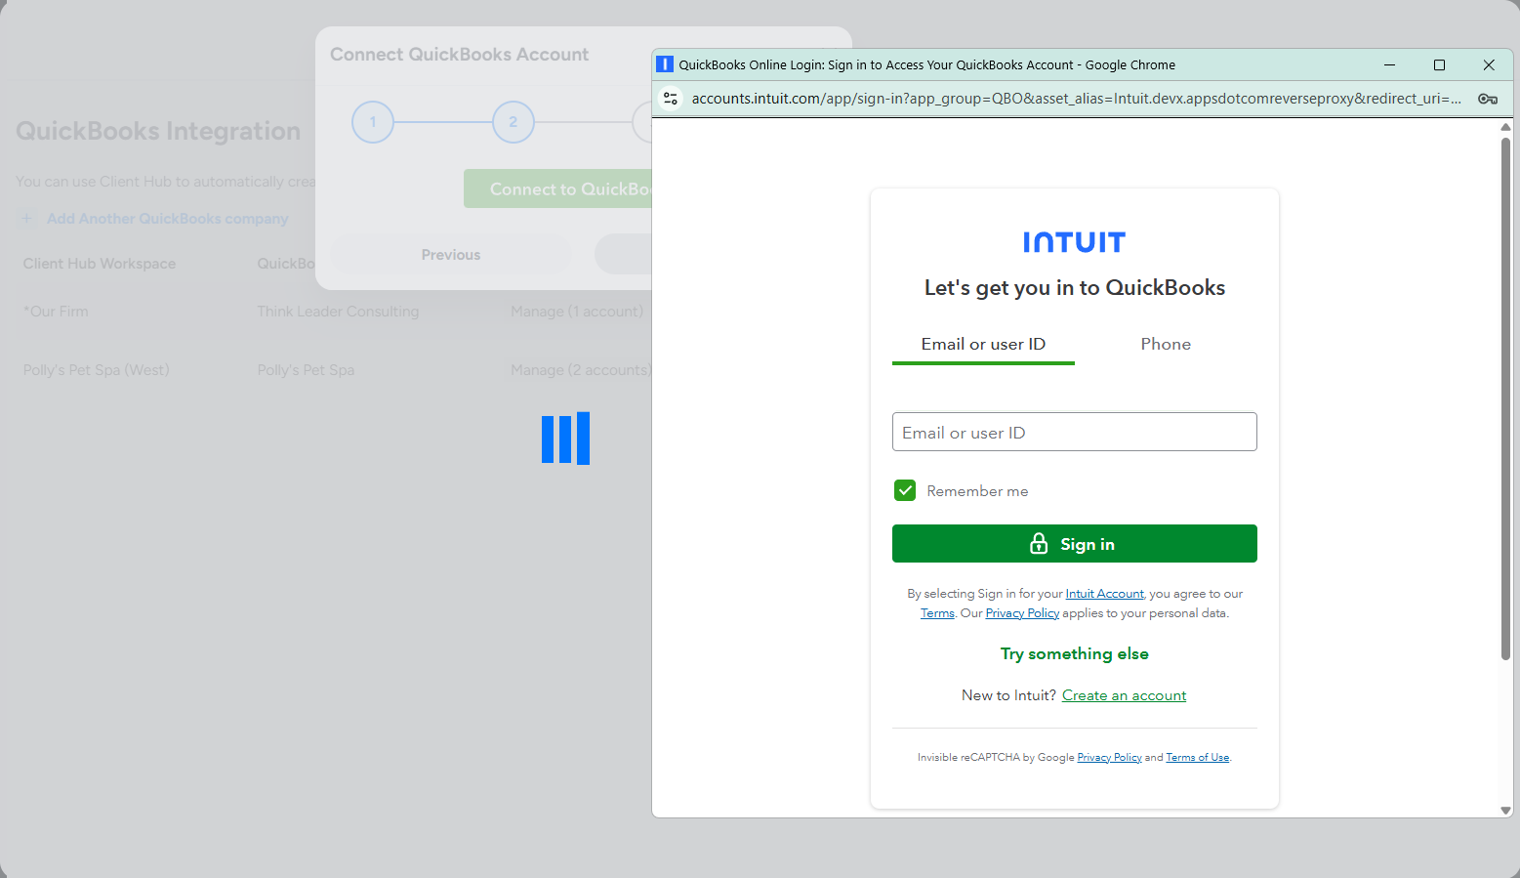Click the Create an account link
The image size is (1520, 878).
(1124, 695)
